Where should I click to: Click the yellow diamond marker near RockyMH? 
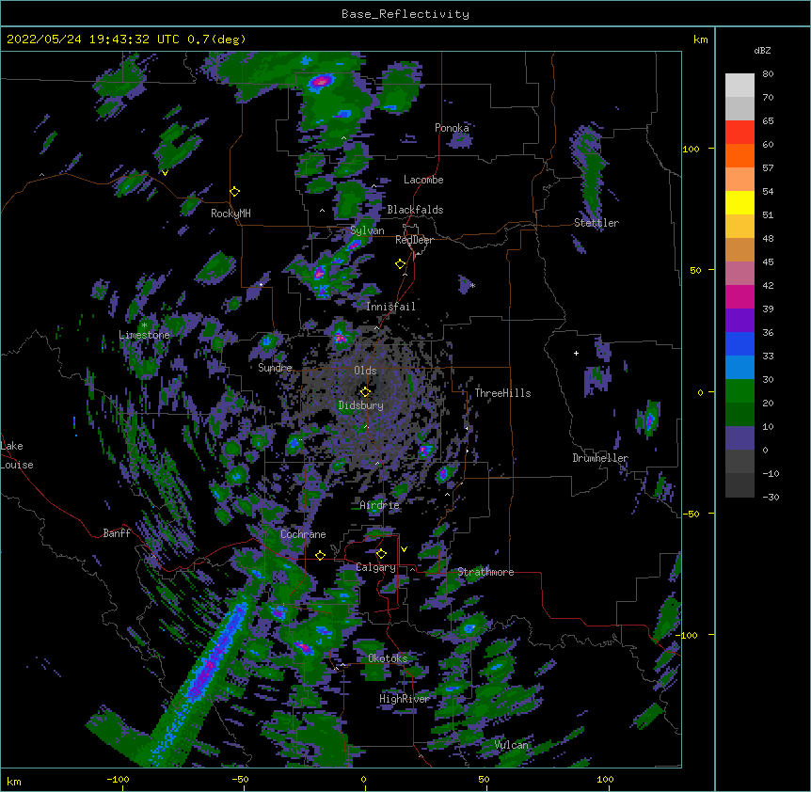(235, 192)
